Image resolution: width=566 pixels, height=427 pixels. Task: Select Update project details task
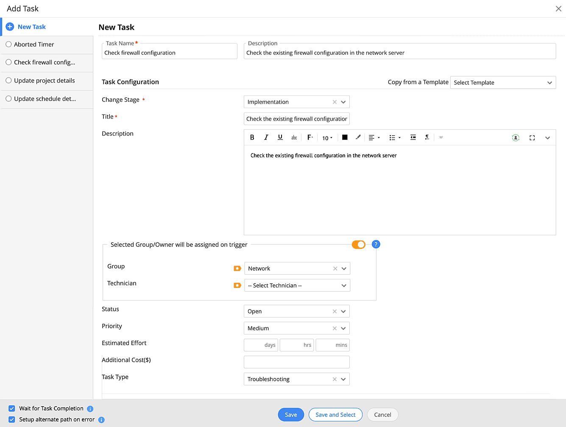pyautogui.click(x=44, y=81)
